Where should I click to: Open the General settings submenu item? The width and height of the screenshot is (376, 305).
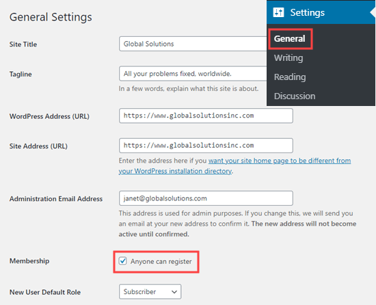289,38
